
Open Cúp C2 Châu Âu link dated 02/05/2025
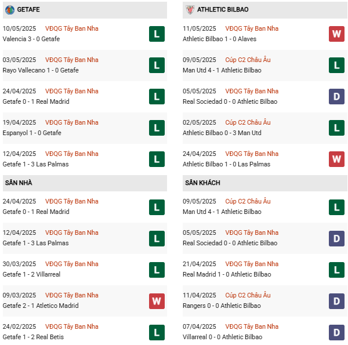click(x=248, y=122)
